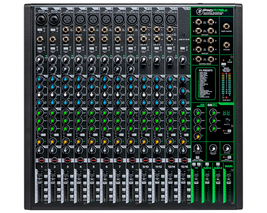This screenshot has height=213, width=267.
Task: Click the Mackie running man logo
Action: [199, 11]
